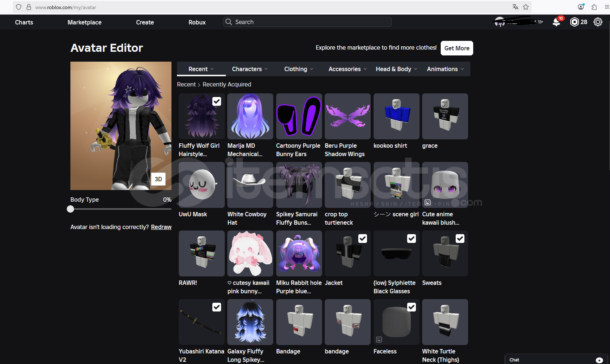610x364 pixels.
Task: Expand the Head & Body dropdown tab
Action: point(397,69)
